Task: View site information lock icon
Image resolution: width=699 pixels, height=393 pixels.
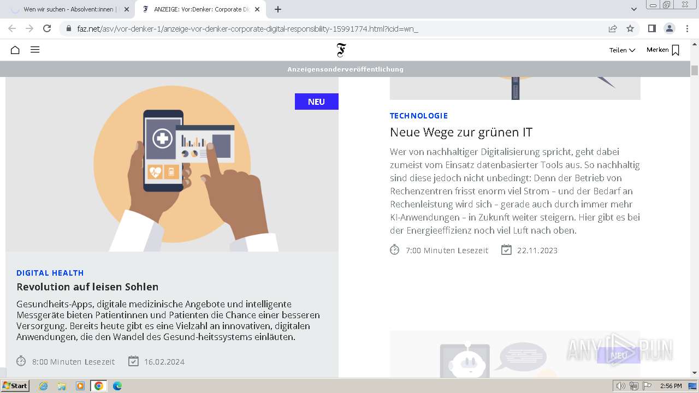Action: (x=68, y=29)
